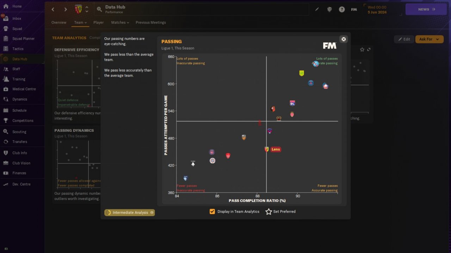Screen dimensions: 451x253
Task: Open the Inbox from the sidebar
Action: pyautogui.click(x=17, y=19)
